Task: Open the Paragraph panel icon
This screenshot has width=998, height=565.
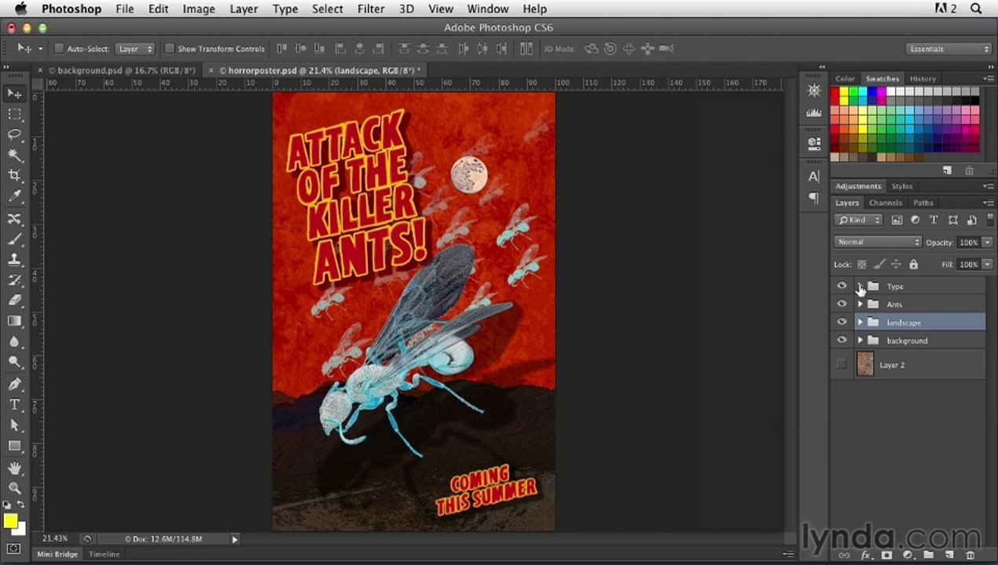Action: [x=814, y=199]
